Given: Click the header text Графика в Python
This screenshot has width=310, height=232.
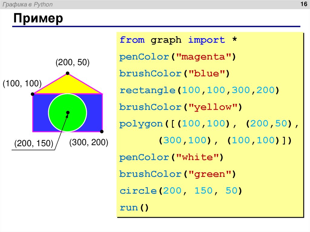Looking at the screenshot, I should [x=28, y=4].
